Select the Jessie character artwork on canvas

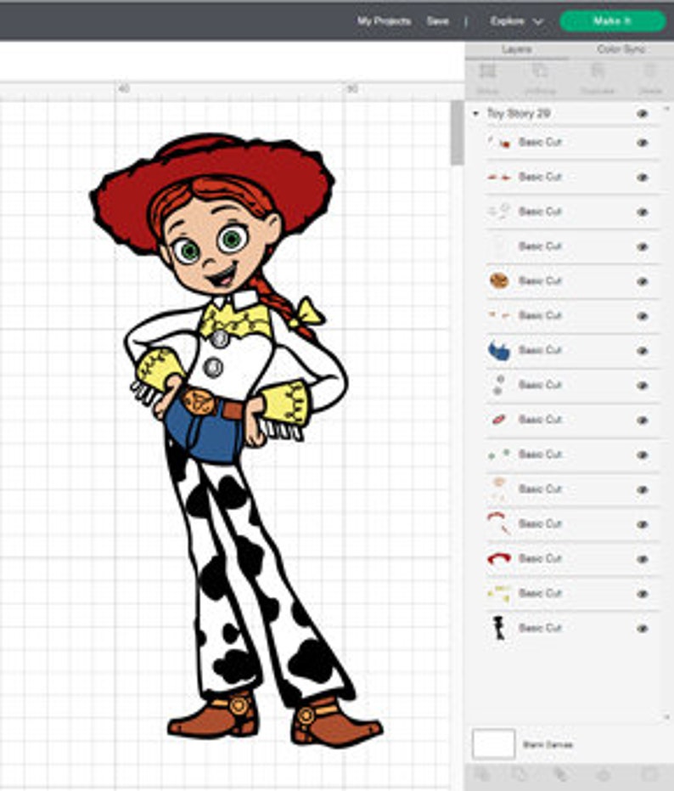point(237,439)
